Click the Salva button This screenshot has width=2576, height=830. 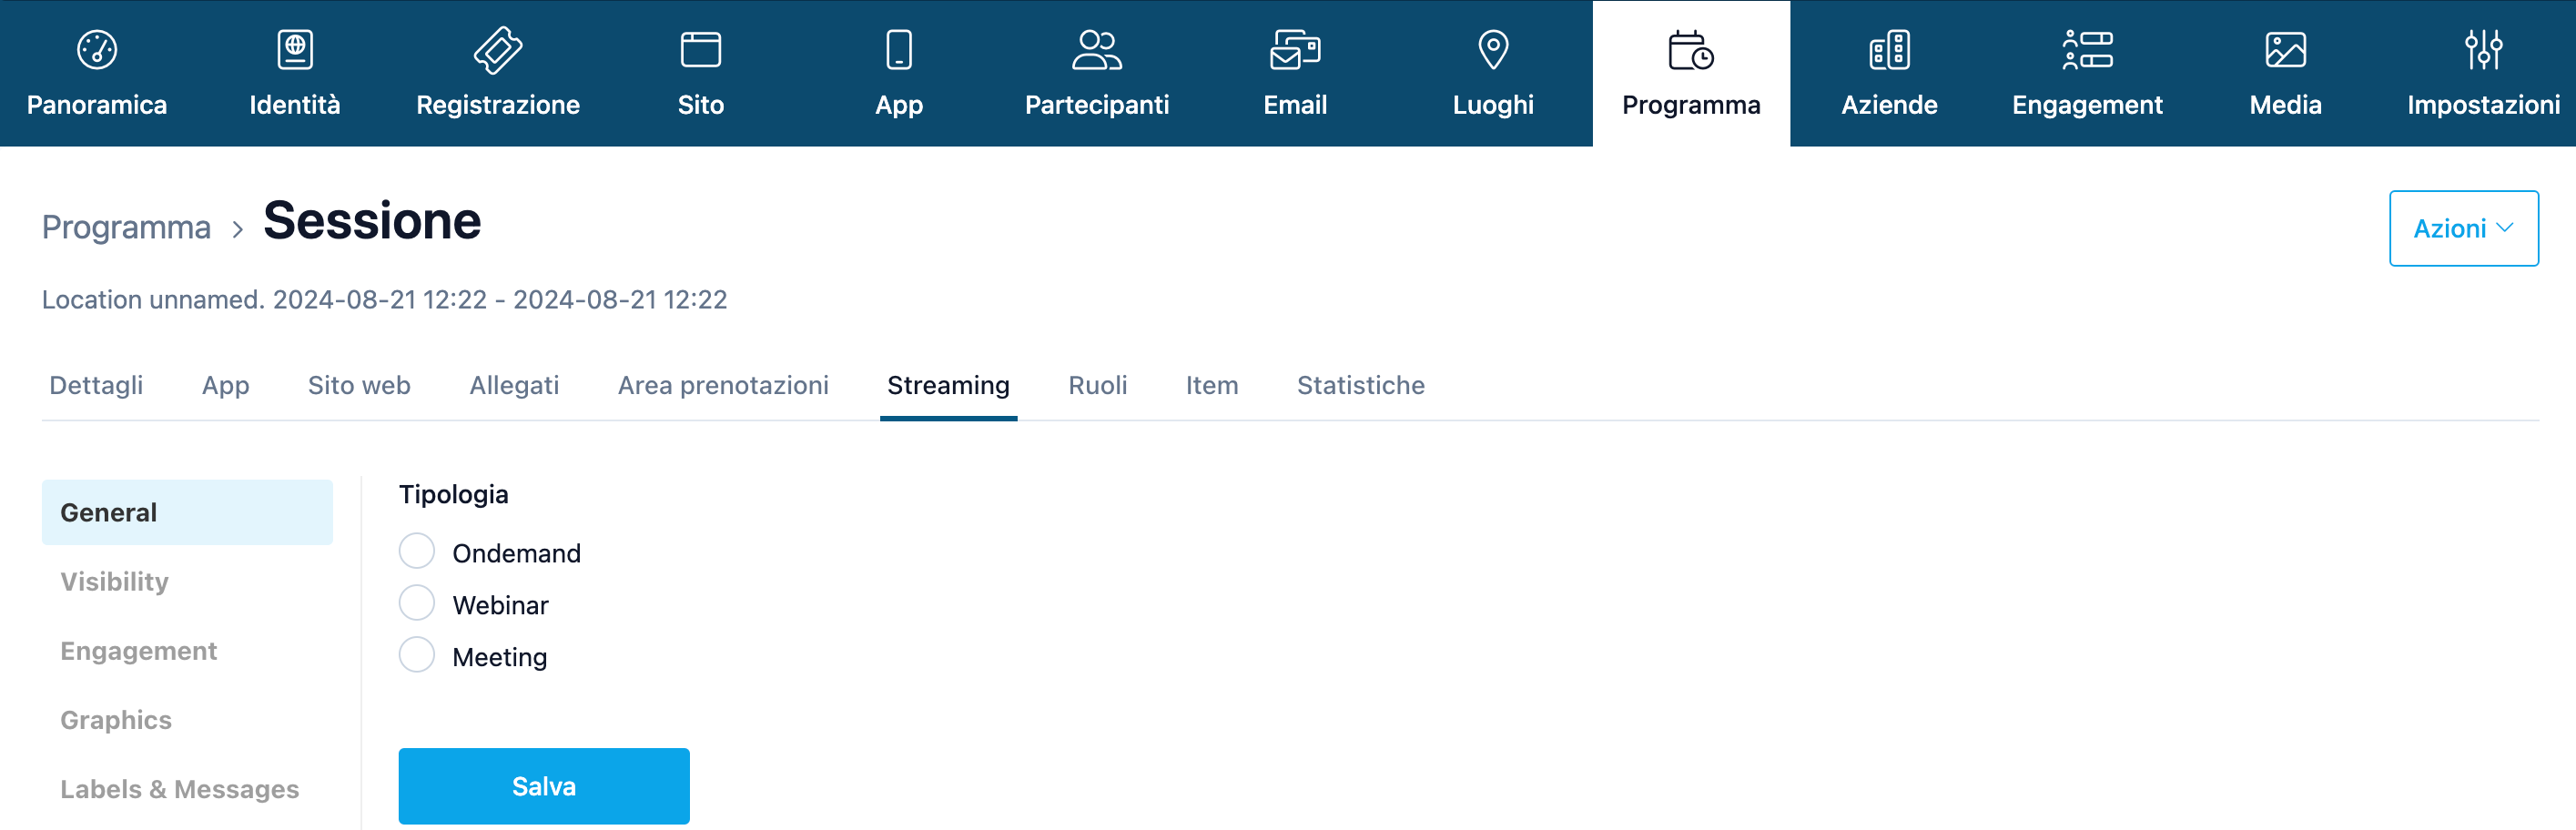544,786
